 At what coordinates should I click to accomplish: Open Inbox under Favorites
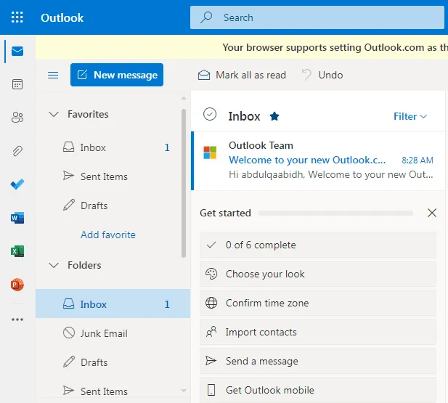click(113, 147)
